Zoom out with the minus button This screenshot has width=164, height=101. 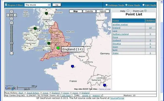pos(12,53)
